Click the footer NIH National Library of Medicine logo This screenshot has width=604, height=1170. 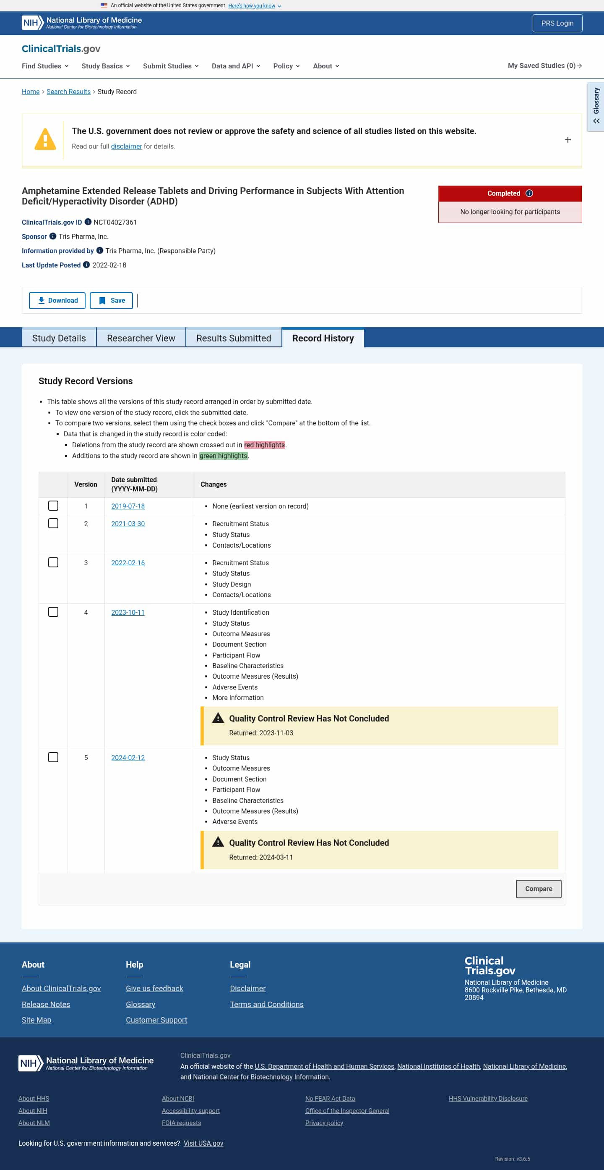pos(86,1062)
